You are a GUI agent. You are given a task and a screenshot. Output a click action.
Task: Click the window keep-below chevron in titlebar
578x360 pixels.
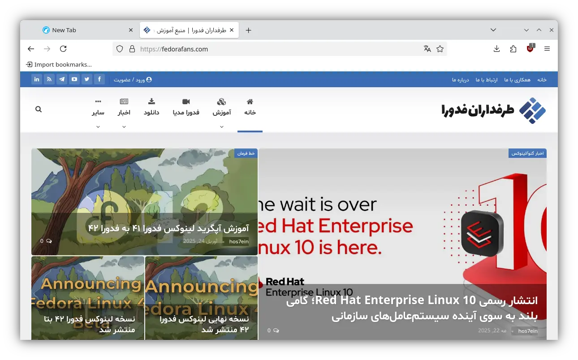point(526,30)
